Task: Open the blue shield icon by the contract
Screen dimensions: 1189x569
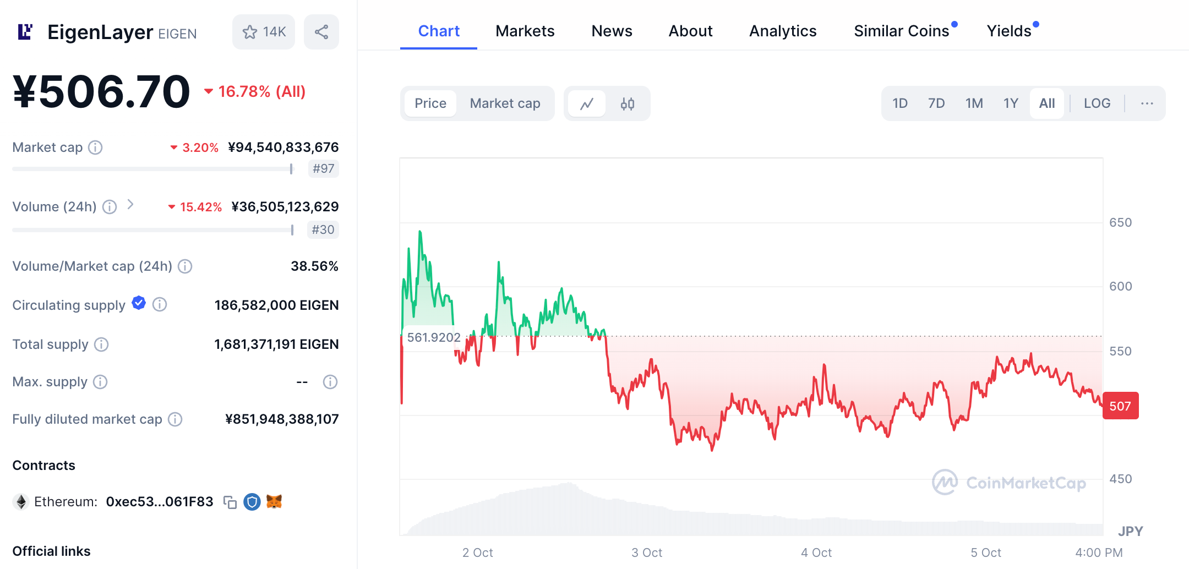Action: point(252,502)
